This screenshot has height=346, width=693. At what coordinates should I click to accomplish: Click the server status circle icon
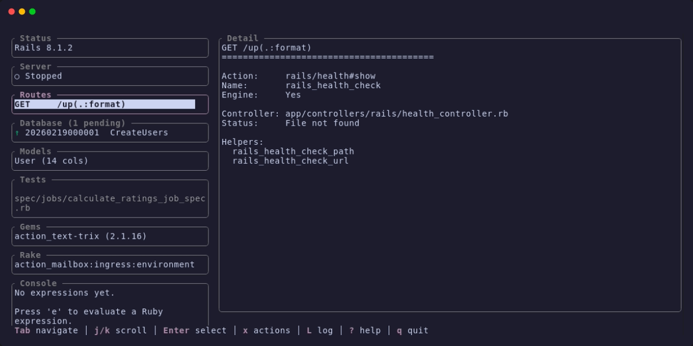[x=17, y=76]
